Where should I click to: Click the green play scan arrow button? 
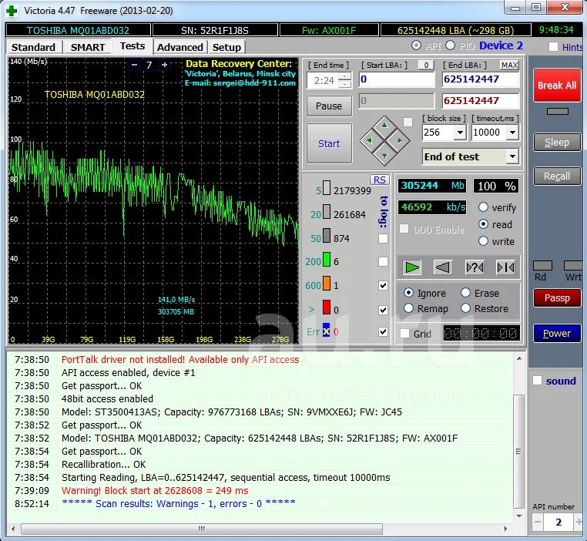point(412,267)
